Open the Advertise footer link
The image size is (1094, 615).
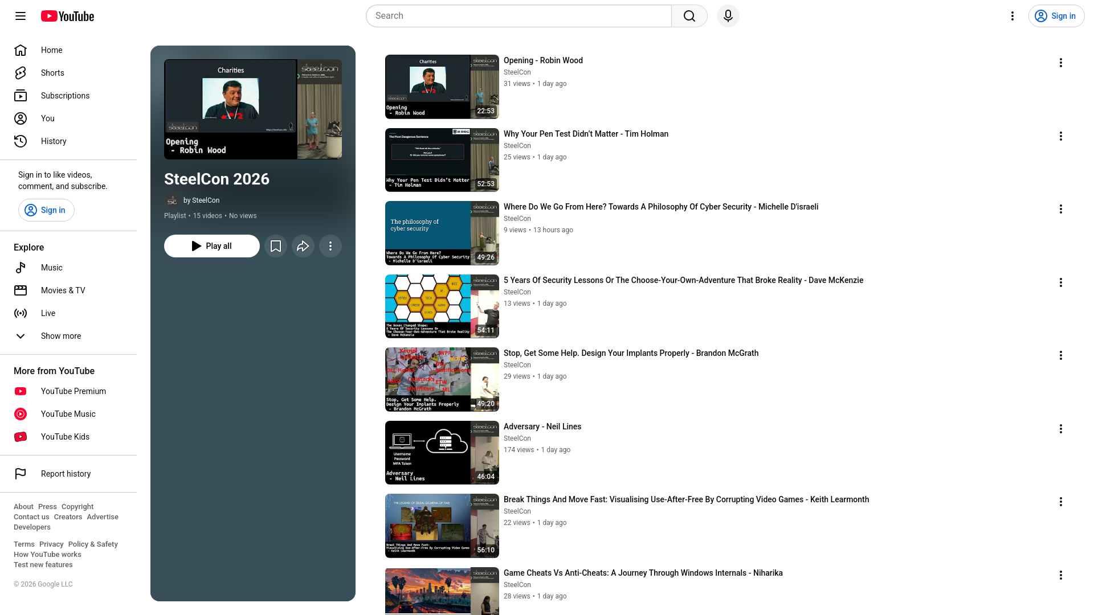pos(103,517)
